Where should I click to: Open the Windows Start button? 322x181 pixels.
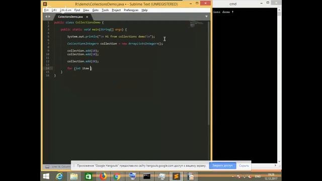click(x=46, y=176)
